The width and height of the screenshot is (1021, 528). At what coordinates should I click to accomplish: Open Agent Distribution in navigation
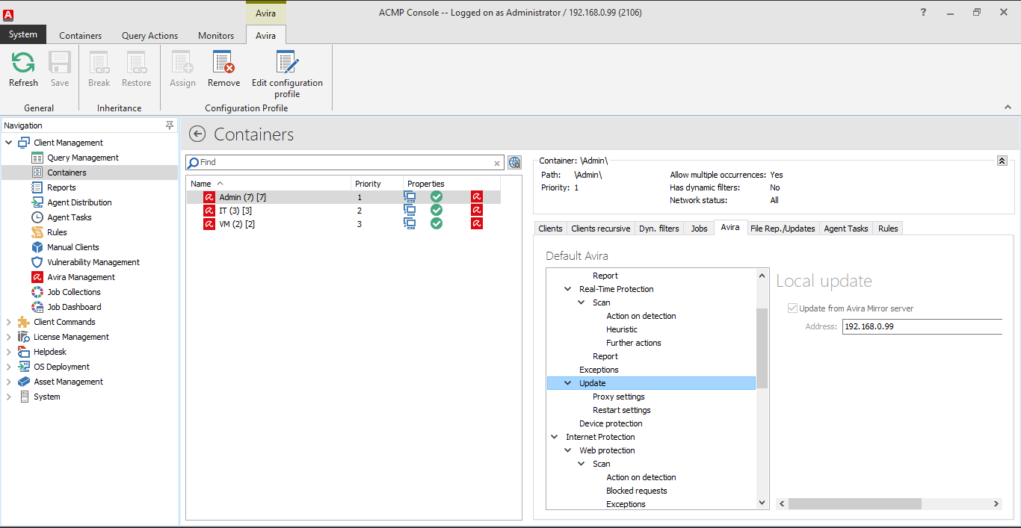pos(79,202)
